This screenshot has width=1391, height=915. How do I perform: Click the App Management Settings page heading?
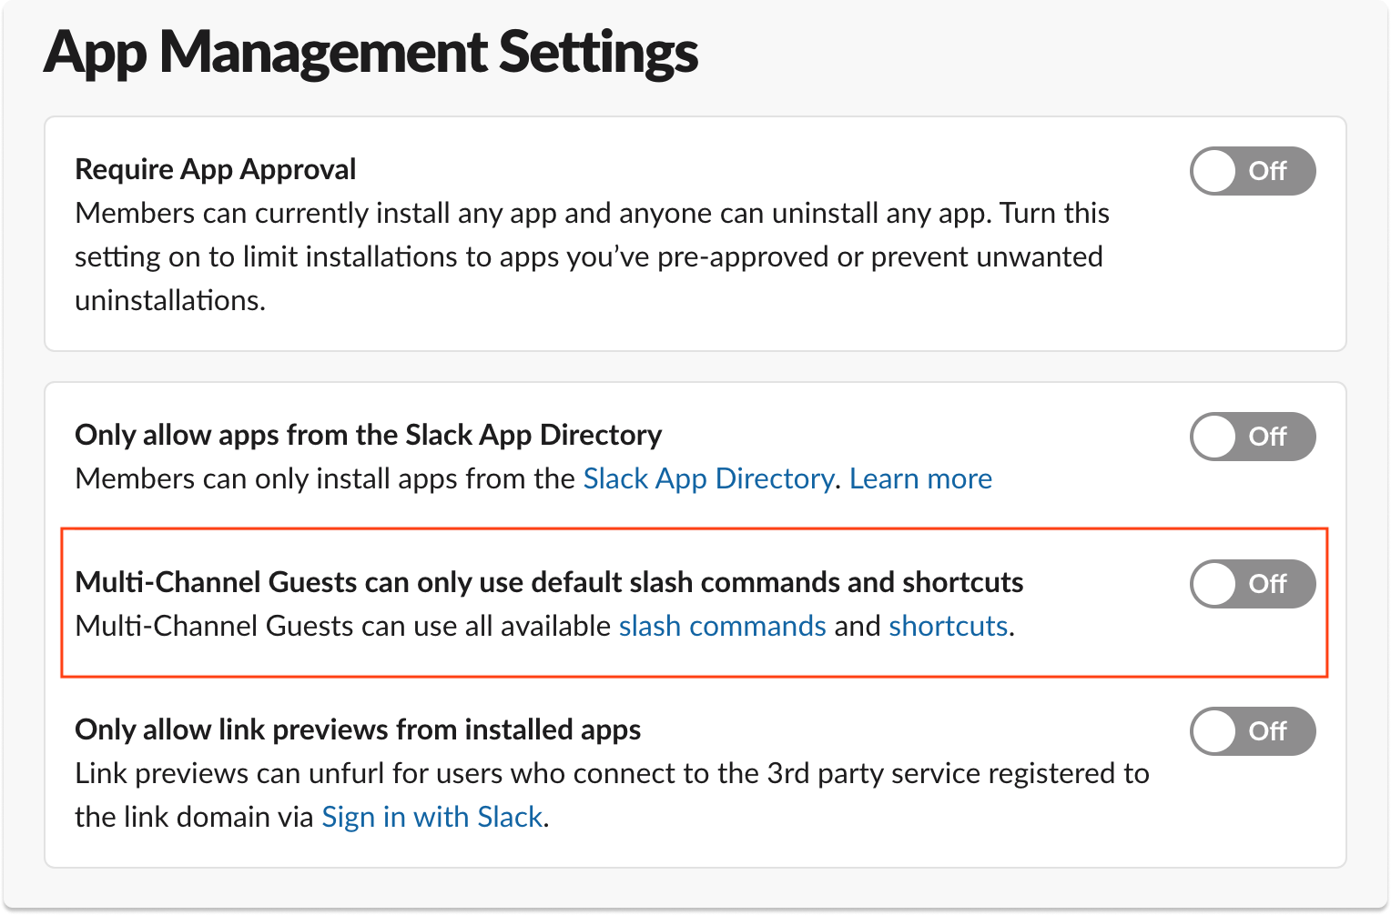point(371,53)
